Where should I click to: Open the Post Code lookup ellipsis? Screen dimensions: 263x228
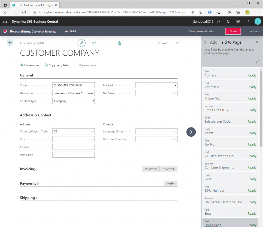92,155
